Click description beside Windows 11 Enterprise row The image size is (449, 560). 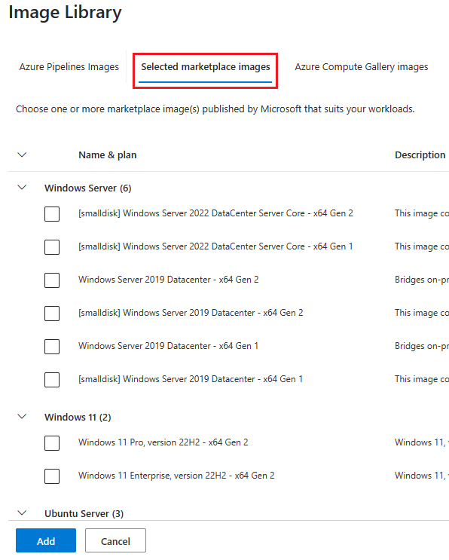(422, 476)
